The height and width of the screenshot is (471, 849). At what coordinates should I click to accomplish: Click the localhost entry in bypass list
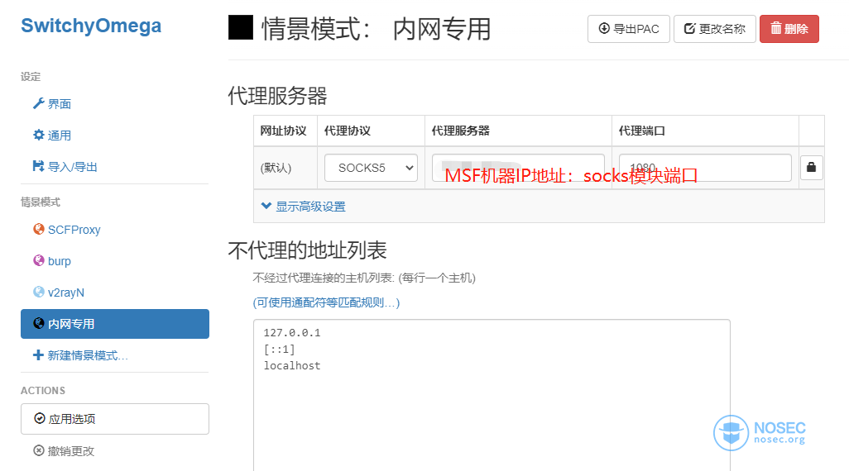292,365
